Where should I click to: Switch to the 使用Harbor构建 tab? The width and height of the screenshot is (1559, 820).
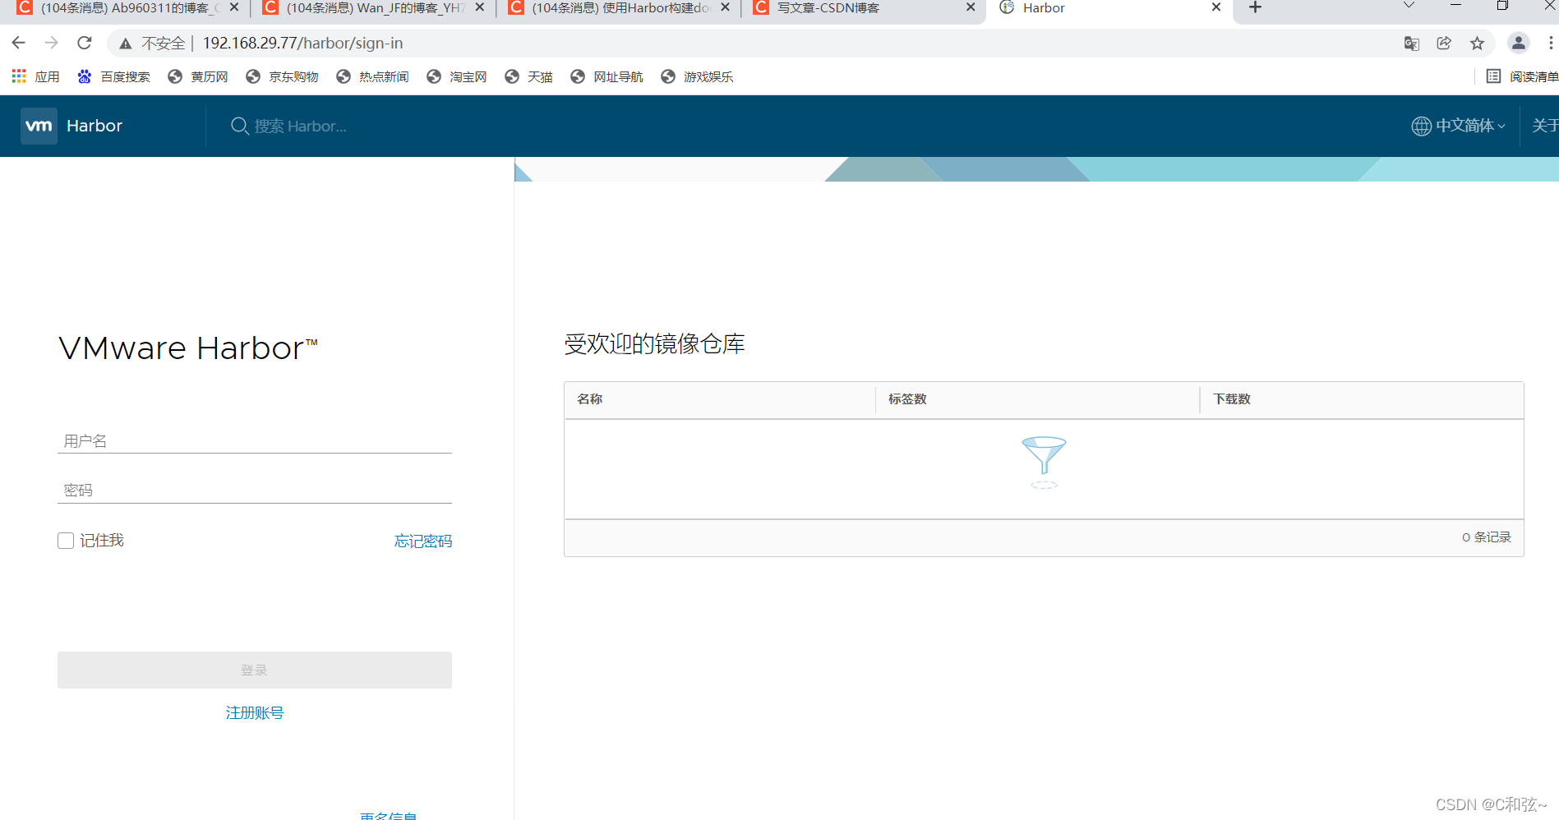coord(620,8)
